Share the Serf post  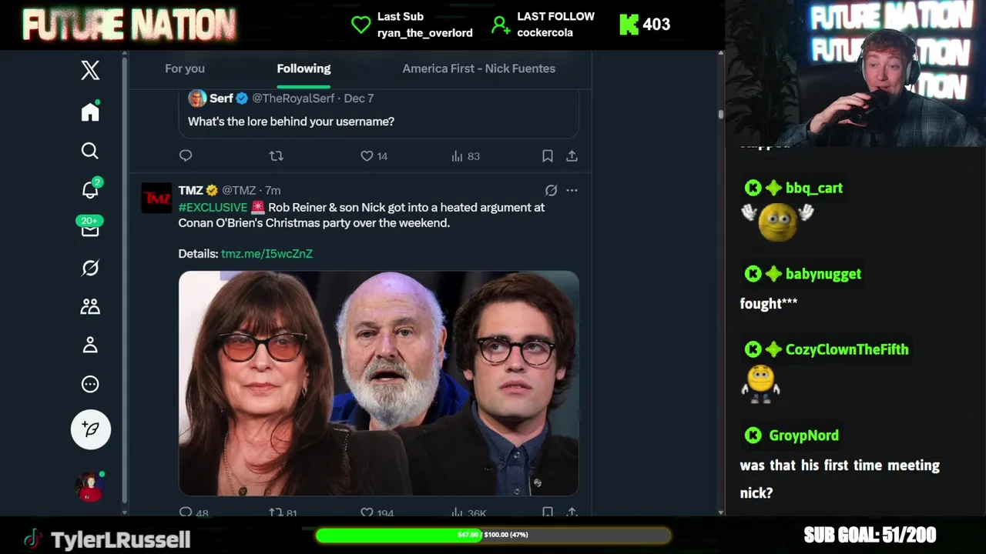[572, 155]
